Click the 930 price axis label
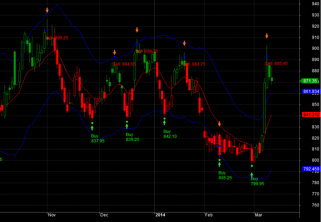321x222 pixels. pyautogui.click(x=315, y=15)
